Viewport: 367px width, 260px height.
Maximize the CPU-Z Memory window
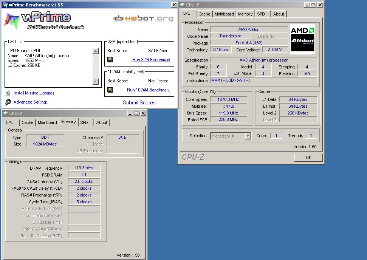coord(136,113)
